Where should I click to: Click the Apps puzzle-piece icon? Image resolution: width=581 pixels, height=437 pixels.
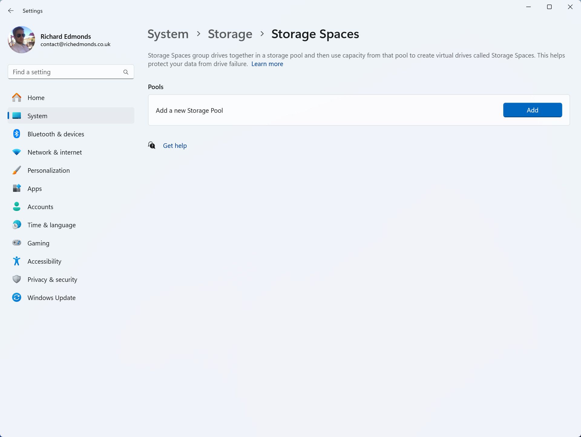tap(17, 188)
